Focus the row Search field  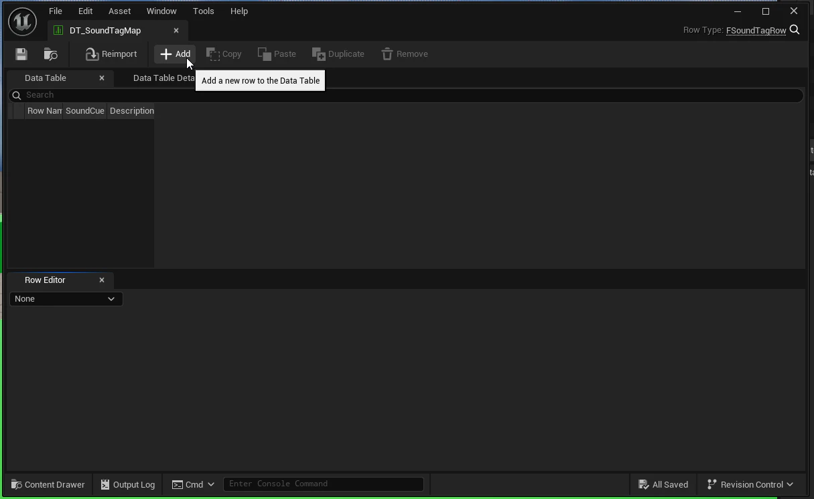point(405,95)
